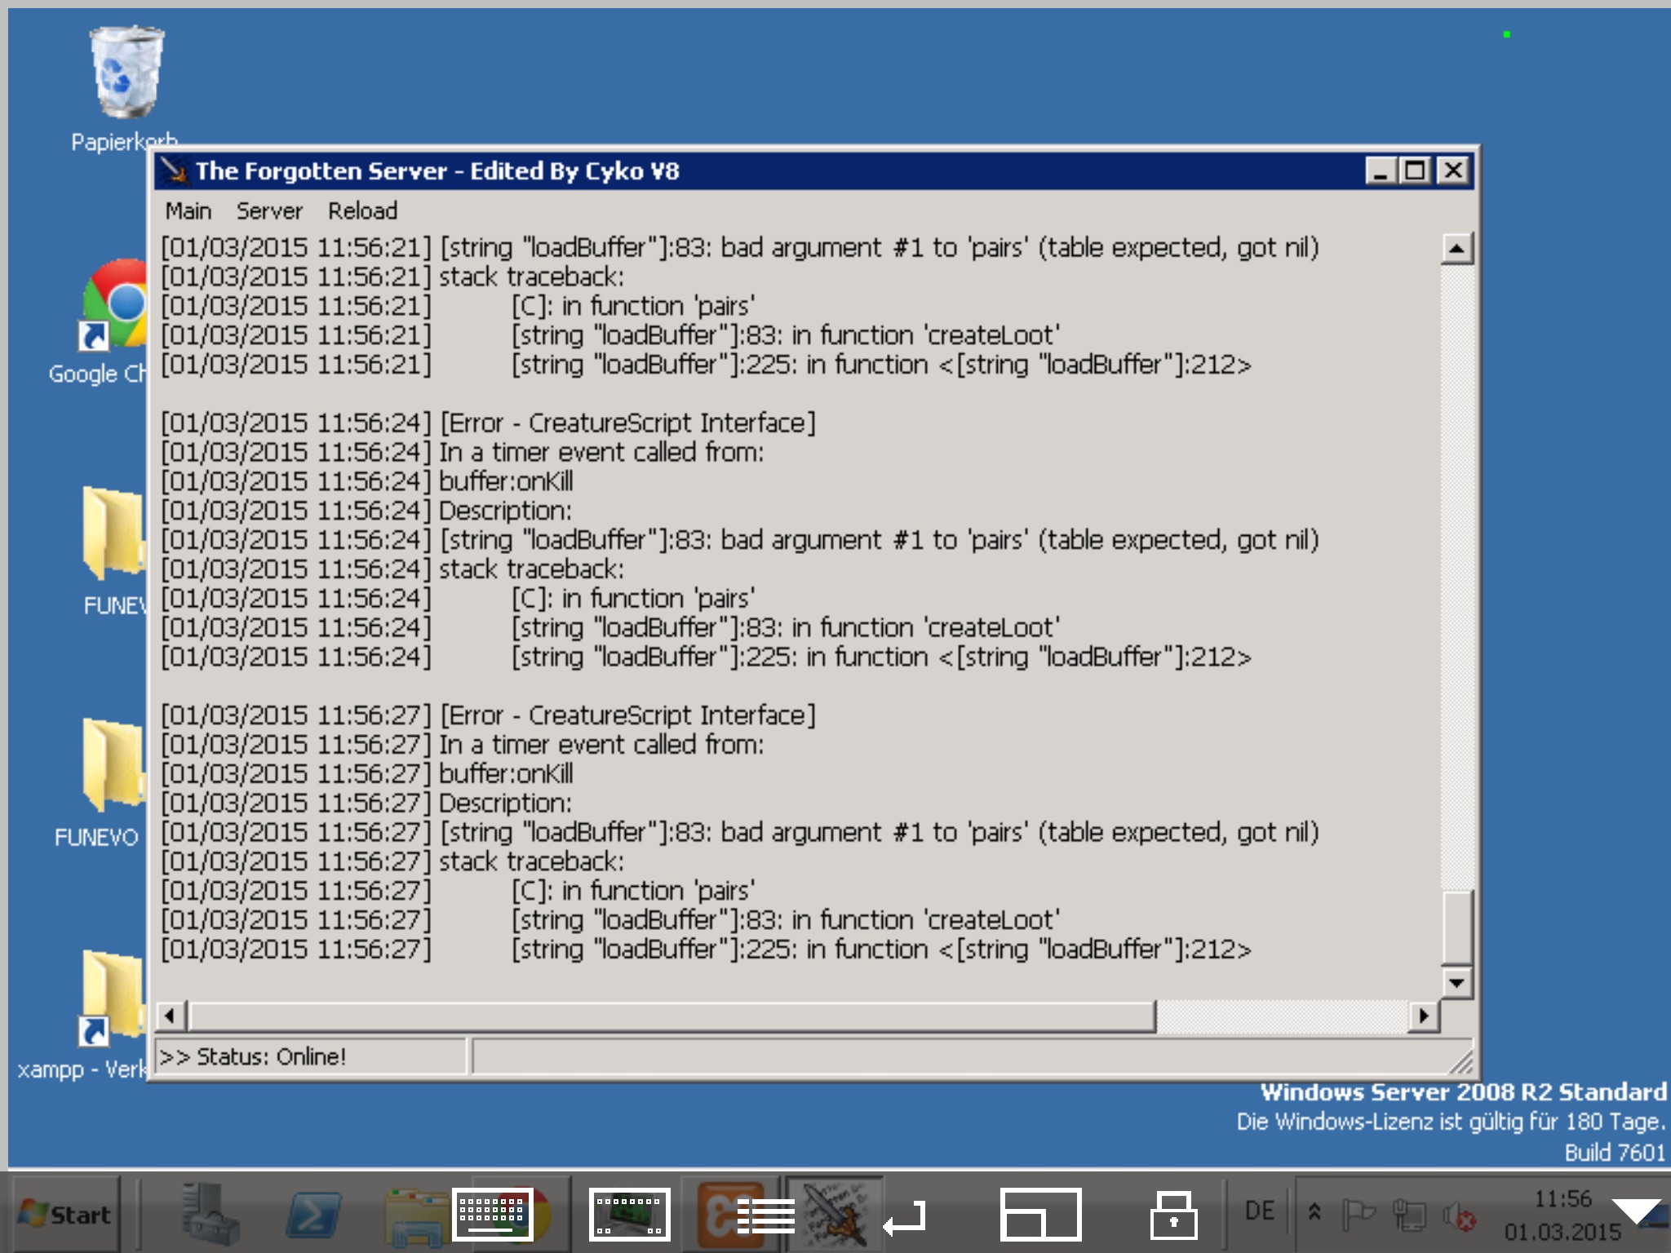This screenshot has height=1253, width=1671.
Task: Open the special keys keyboard overlay icon
Action: 629,1215
